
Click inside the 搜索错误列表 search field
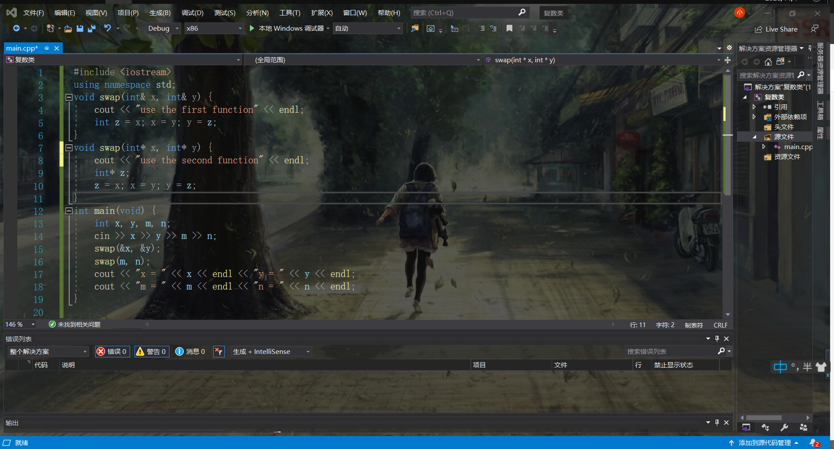click(670, 352)
